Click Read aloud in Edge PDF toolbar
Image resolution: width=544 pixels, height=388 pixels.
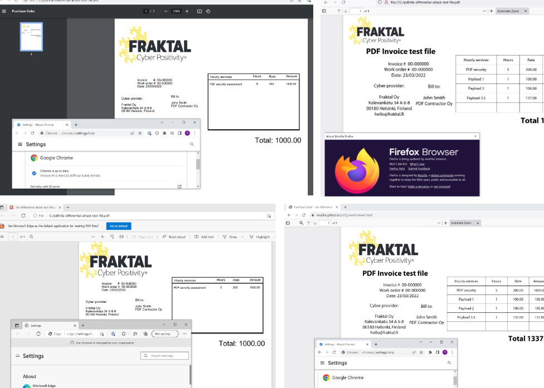173,237
